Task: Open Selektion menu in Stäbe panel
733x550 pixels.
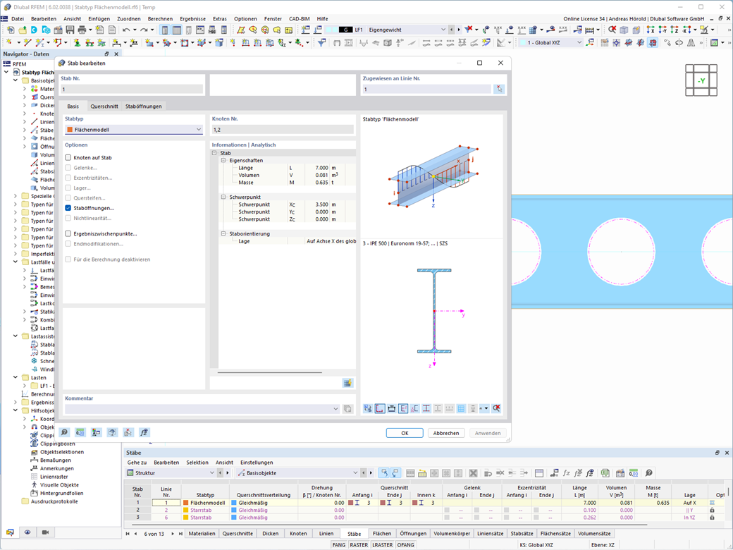Action: (x=197, y=463)
